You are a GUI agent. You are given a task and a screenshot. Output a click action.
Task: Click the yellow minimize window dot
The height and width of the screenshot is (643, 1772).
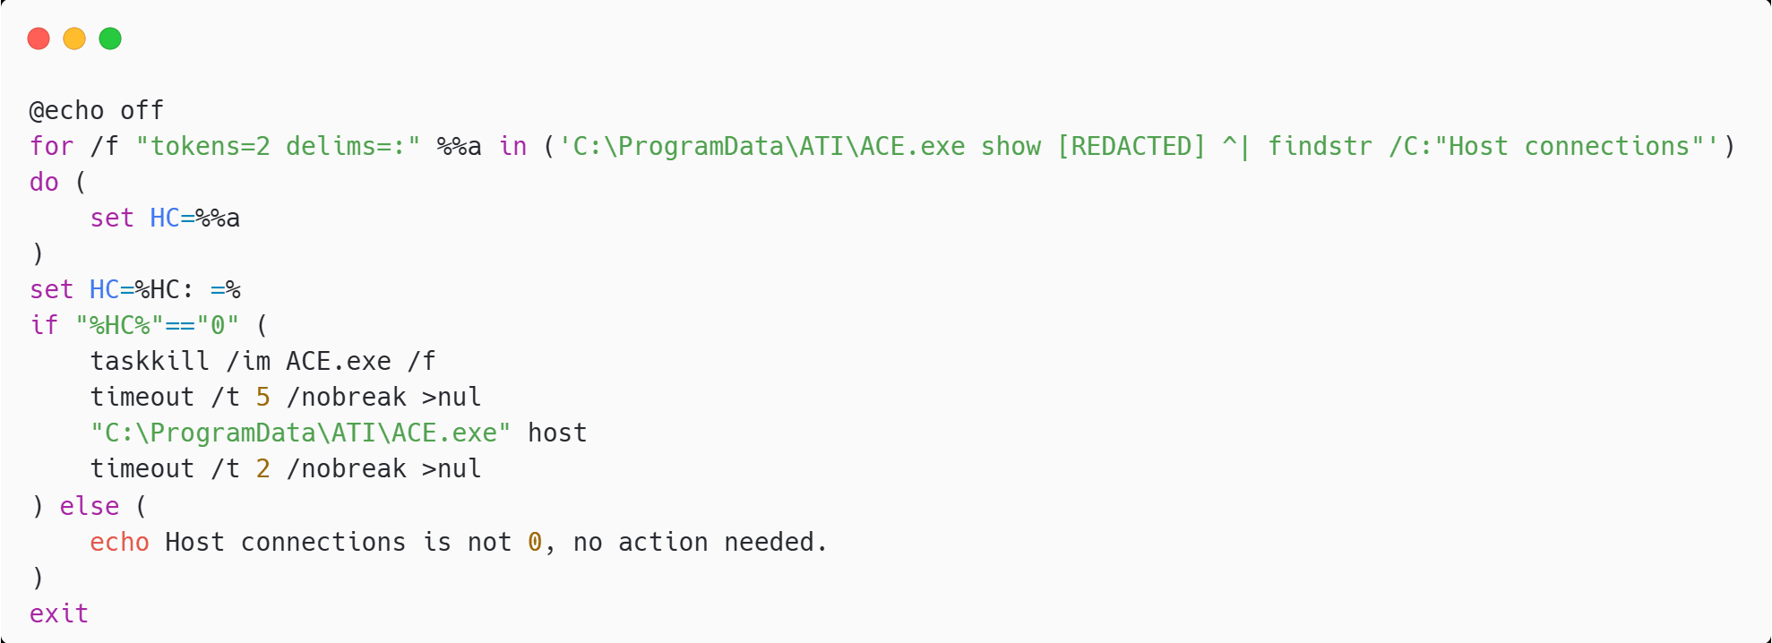pyautogui.click(x=74, y=39)
